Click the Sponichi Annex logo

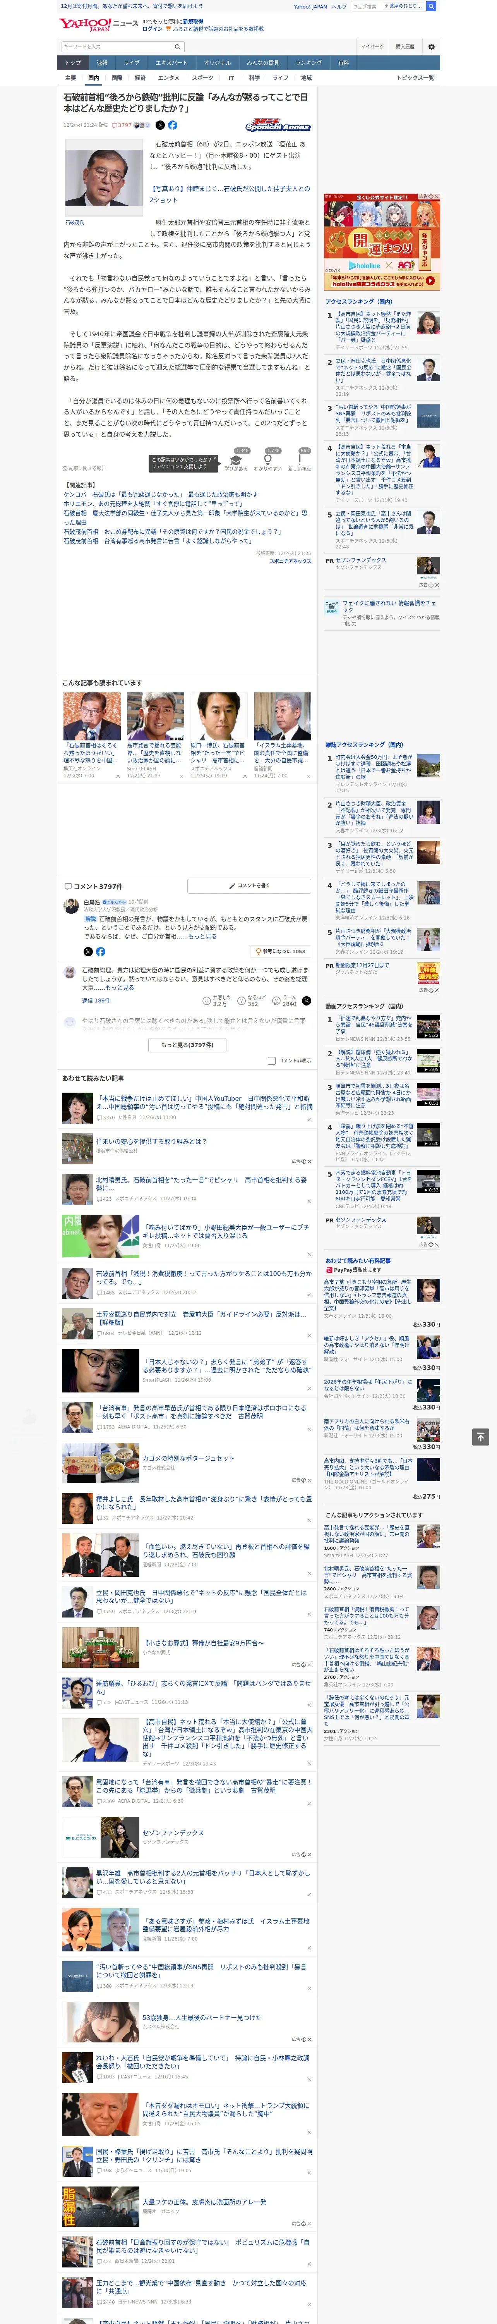(x=278, y=125)
